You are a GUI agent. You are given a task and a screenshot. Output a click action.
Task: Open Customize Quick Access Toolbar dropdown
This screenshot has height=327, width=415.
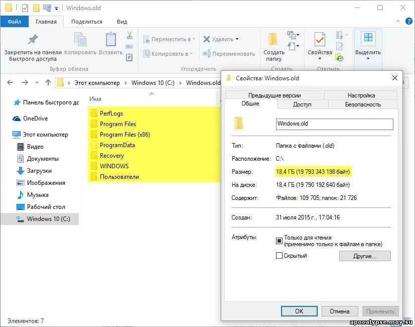click(56, 9)
